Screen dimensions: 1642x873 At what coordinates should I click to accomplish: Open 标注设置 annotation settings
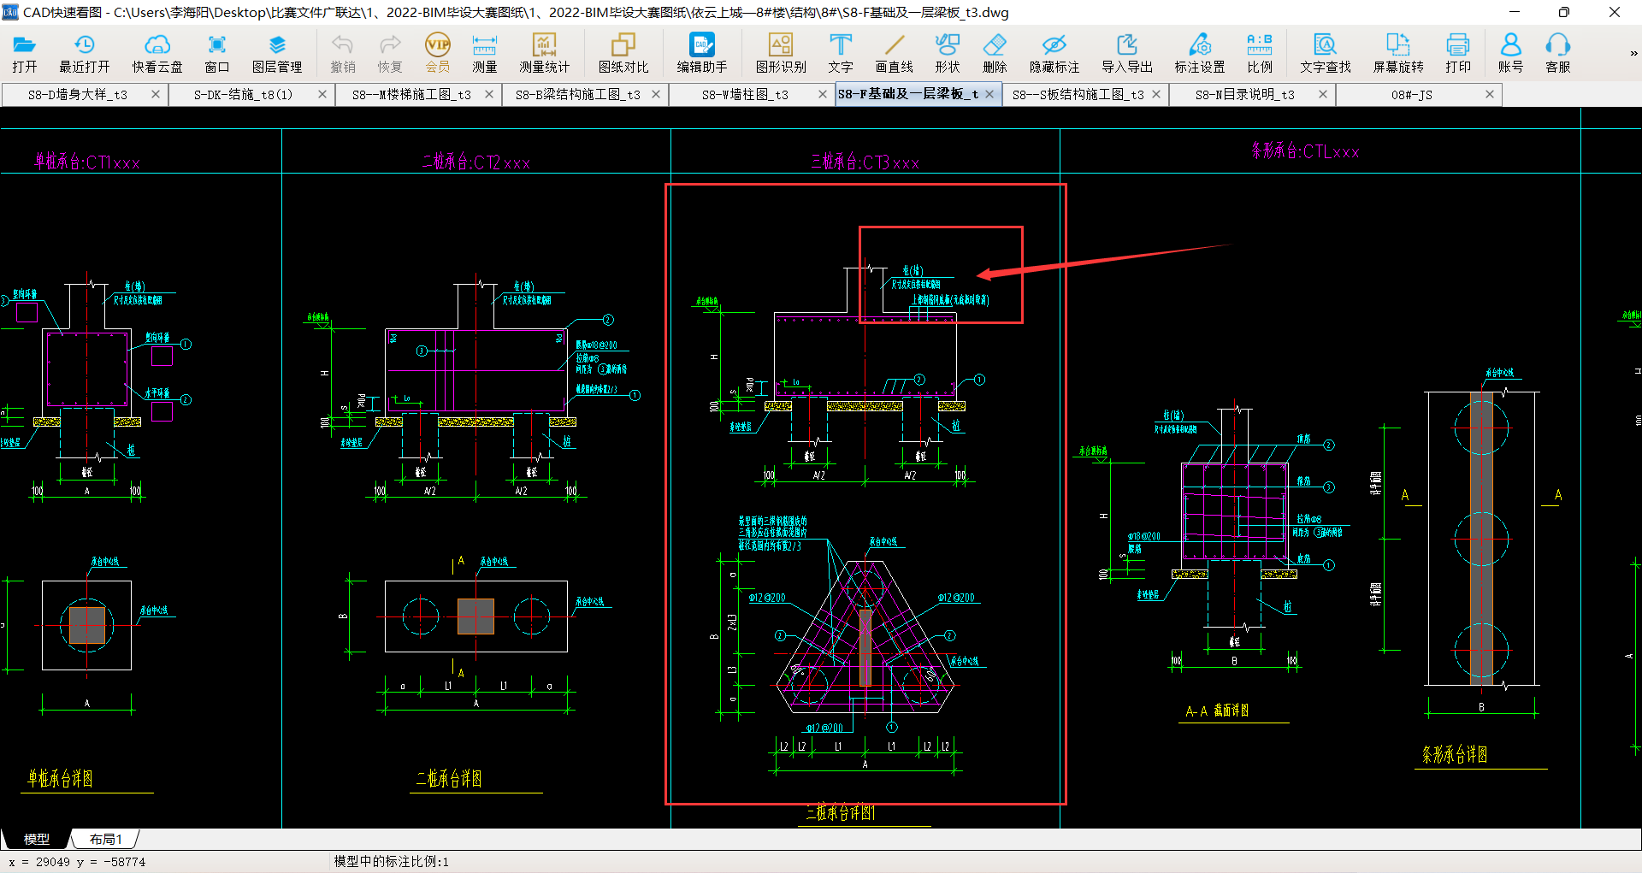1200,53
